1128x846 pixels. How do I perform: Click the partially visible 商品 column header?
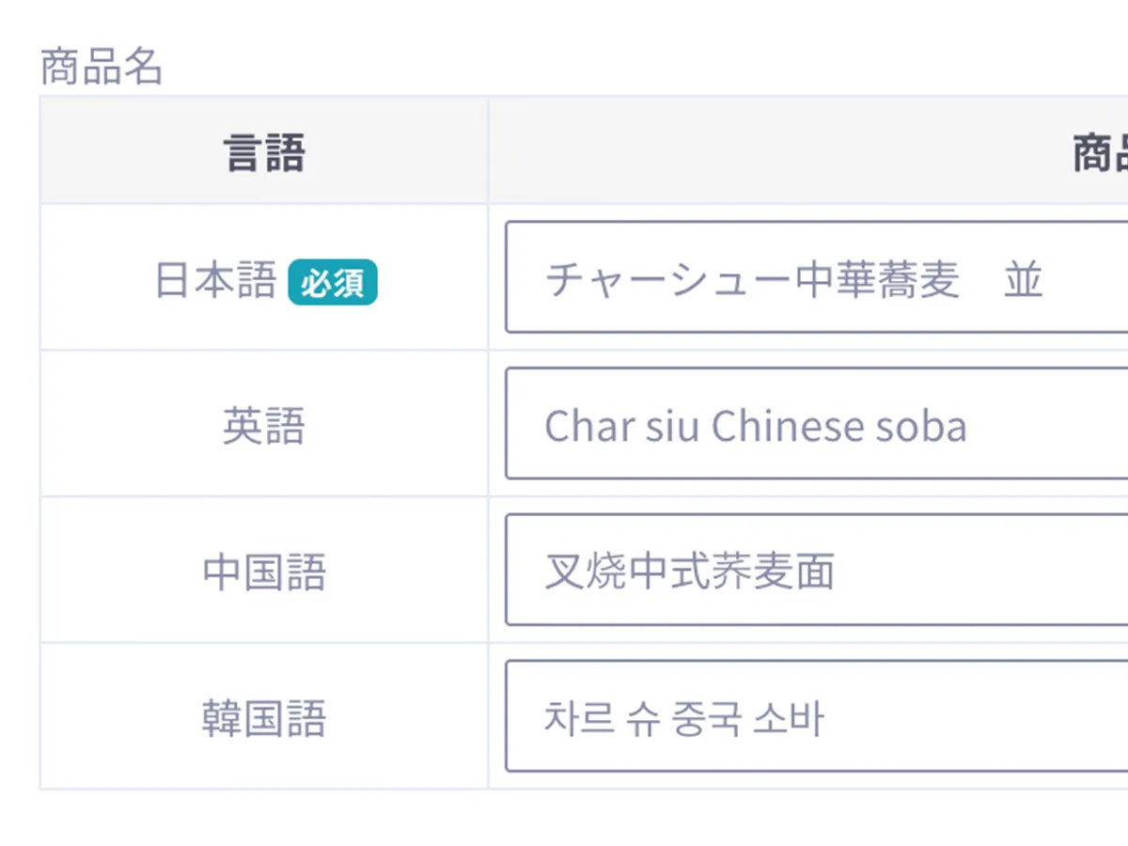click(1100, 152)
